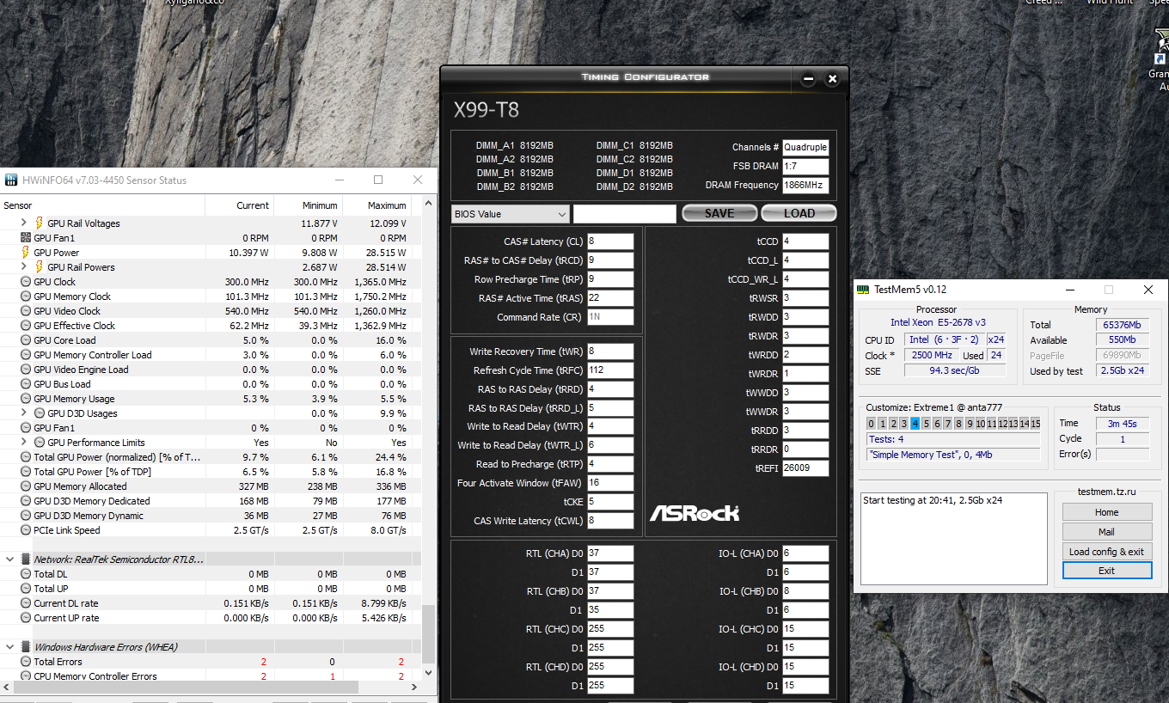The height and width of the screenshot is (703, 1169).
Task: Click the lightning icon beside GPU Rail Powers
Action: click(39, 267)
